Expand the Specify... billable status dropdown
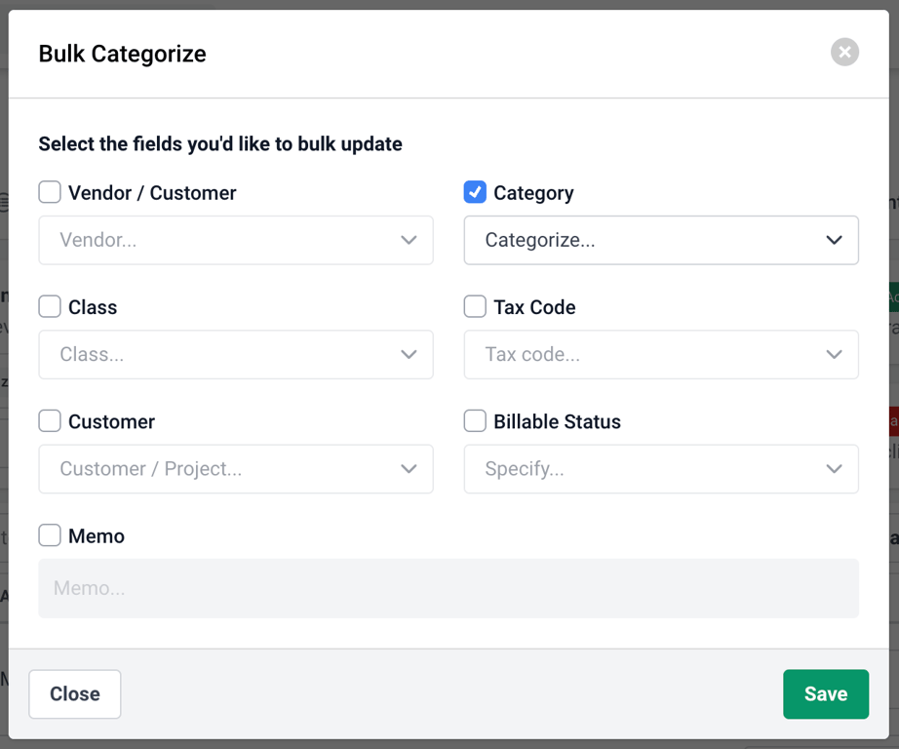The image size is (899, 749). (661, 469)
